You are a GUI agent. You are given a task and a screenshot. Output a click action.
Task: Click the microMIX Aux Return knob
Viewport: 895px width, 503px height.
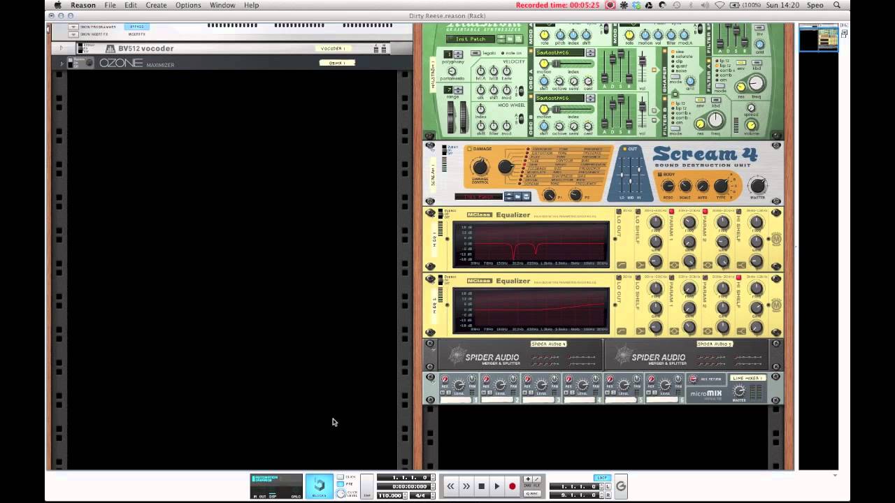click(693, 379)
